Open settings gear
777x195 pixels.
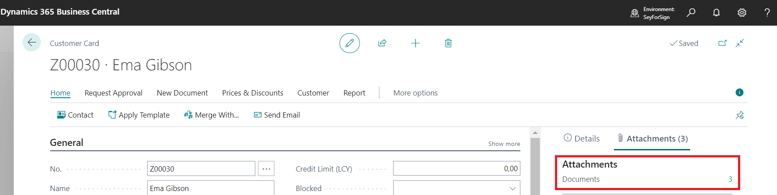click(742, 12)
